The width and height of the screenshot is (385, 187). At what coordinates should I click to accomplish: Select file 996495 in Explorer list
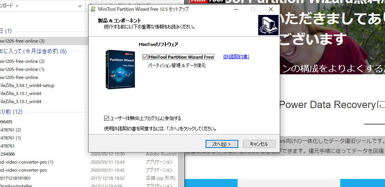click(x=7, y=121)
